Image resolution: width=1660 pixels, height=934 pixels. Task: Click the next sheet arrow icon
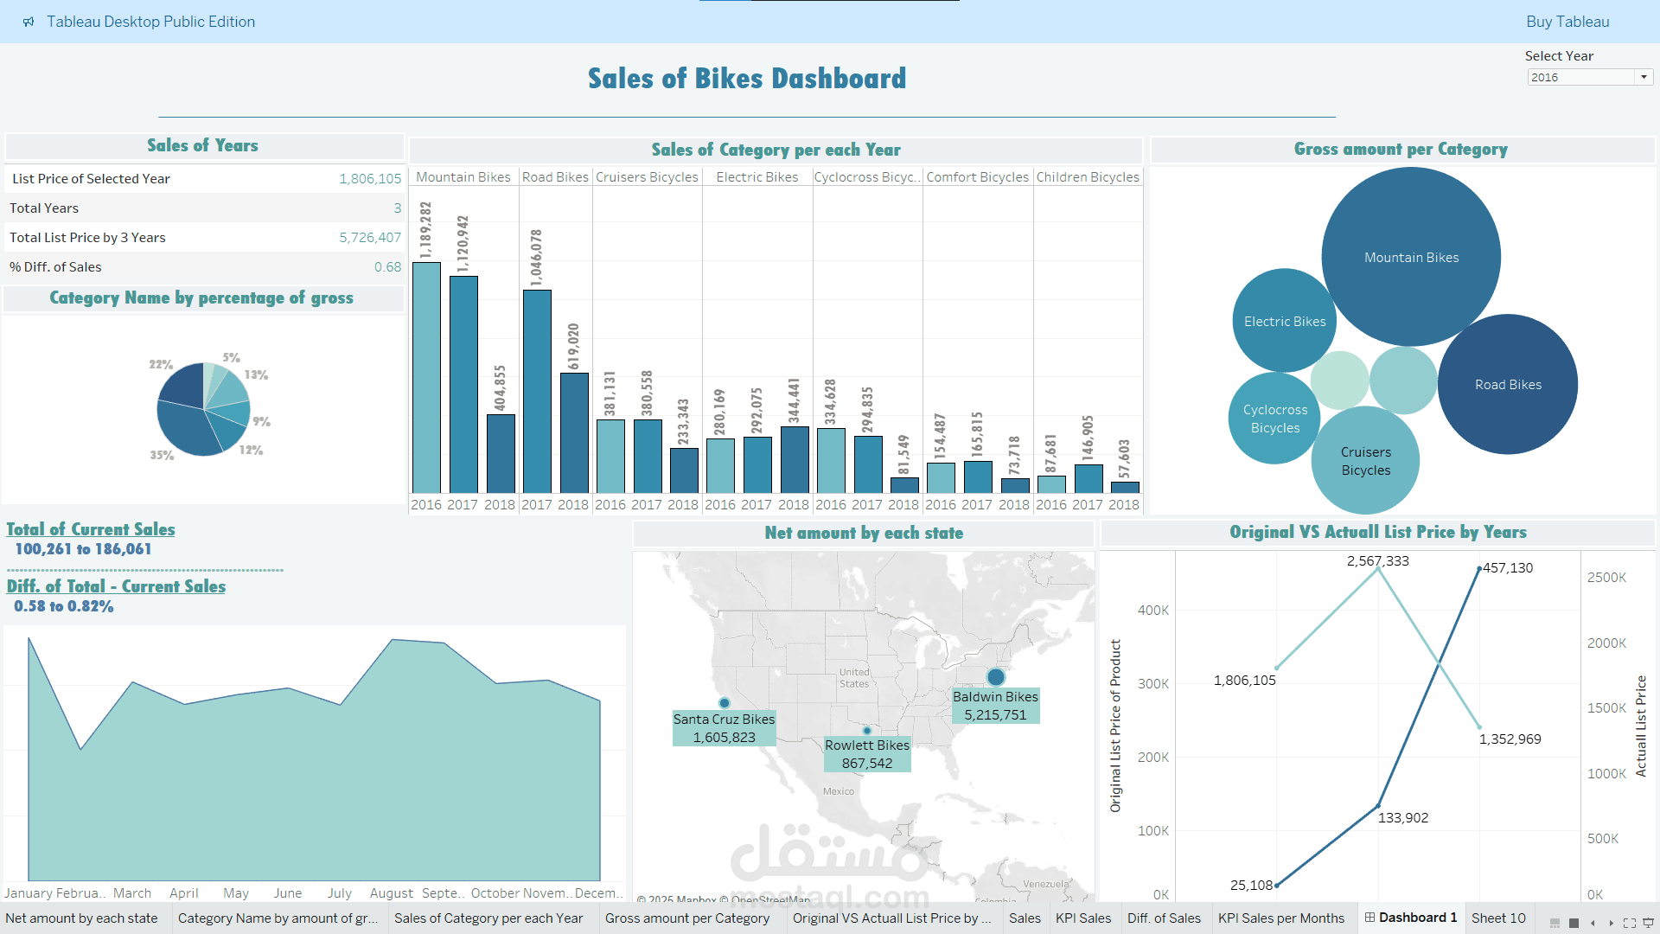[x=1612, y=923]
